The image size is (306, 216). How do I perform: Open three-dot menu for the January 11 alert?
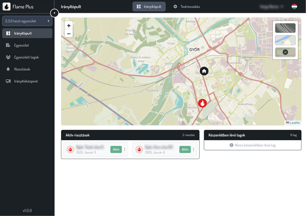pos(125,149)
